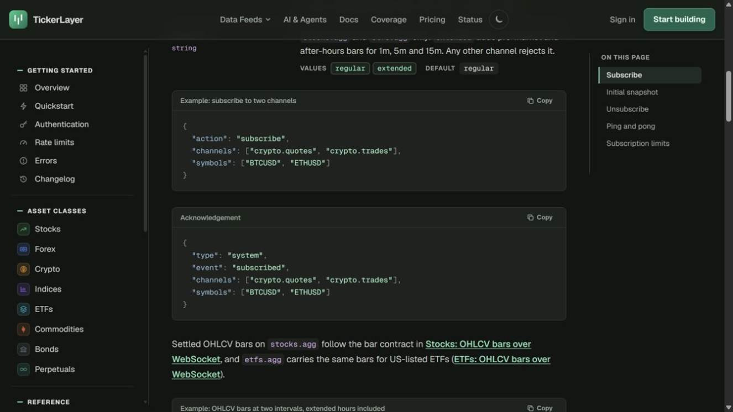Screen dimensions: 733x412
Task: Click the main page vertical scrollbar thumb
Action: tap(729, 96)
